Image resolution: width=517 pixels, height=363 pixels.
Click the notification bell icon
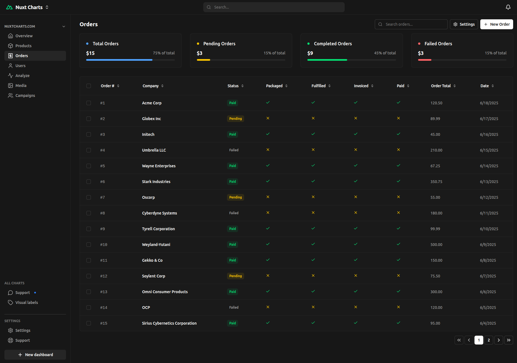click(x=508, y=7)
